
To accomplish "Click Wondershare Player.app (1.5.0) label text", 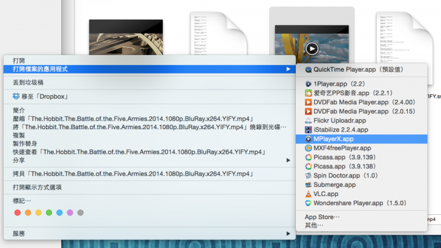I will click(x=360, y=203).
